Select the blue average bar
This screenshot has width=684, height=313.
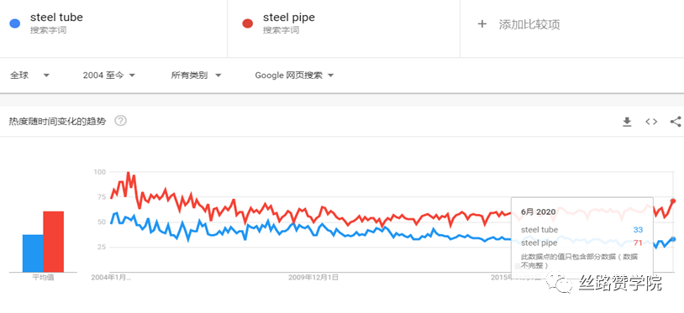33,253
